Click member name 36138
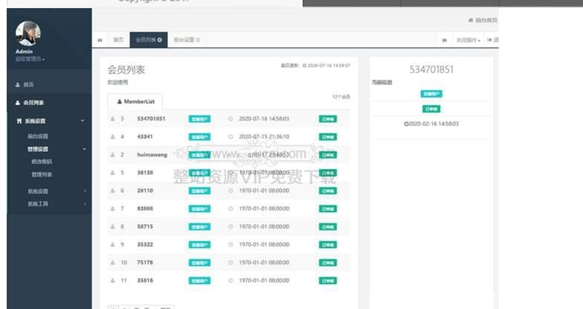The image size is (583, 309). [145, 173]
